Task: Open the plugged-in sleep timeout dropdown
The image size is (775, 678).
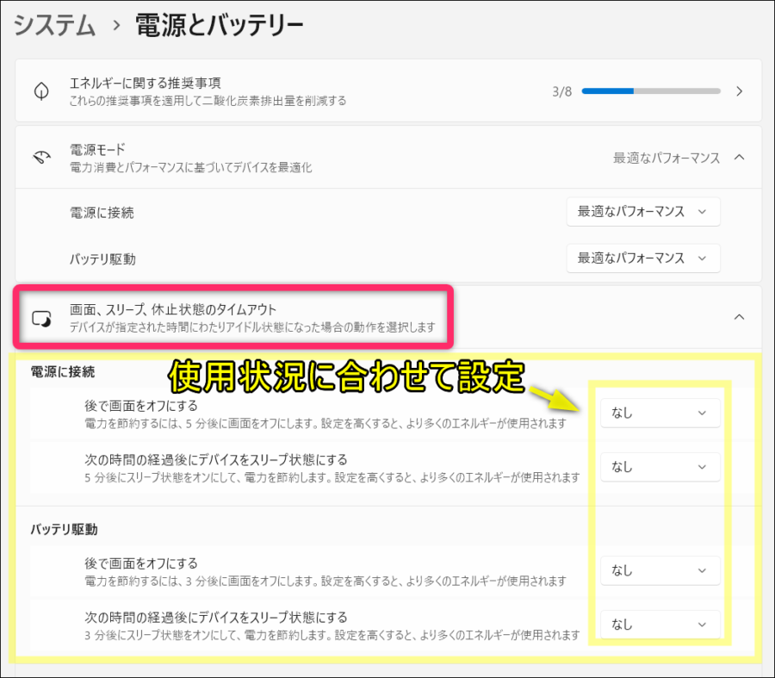Action: point(660,467)
